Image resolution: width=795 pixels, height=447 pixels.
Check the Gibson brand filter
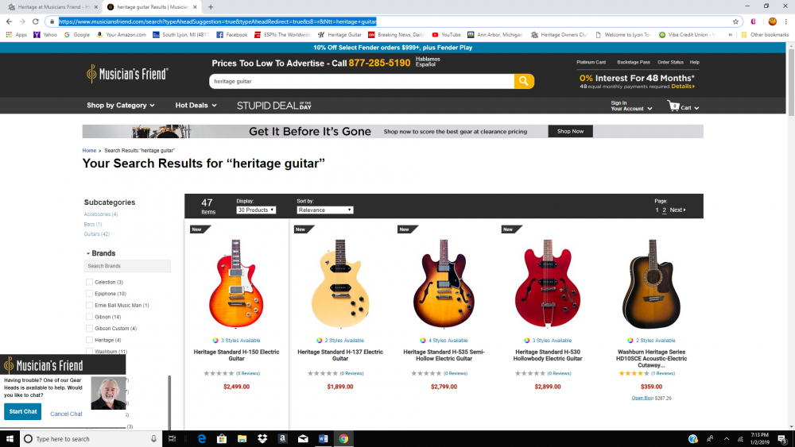coord(89,317)
